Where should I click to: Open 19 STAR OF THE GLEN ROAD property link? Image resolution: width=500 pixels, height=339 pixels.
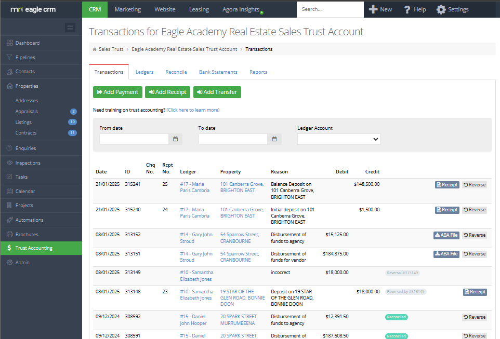[242, 298]
